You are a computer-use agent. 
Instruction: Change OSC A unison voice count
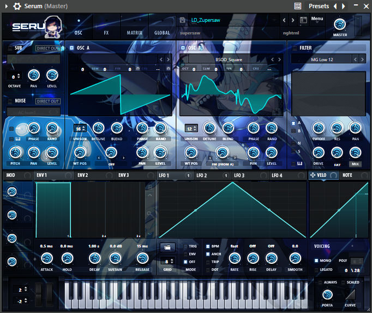(80, 128)
